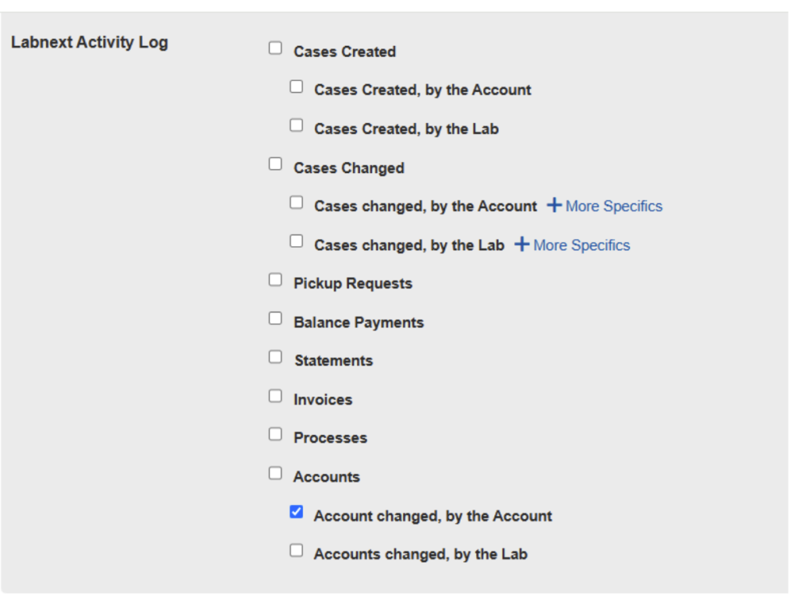Expand More Specifics for Lab case changes

581,245
